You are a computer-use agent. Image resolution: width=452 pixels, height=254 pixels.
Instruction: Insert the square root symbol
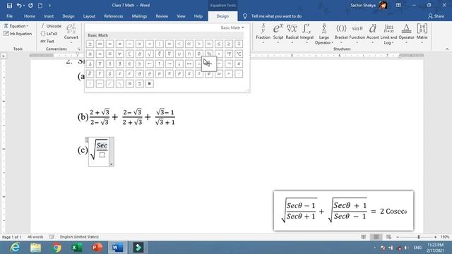149,54
